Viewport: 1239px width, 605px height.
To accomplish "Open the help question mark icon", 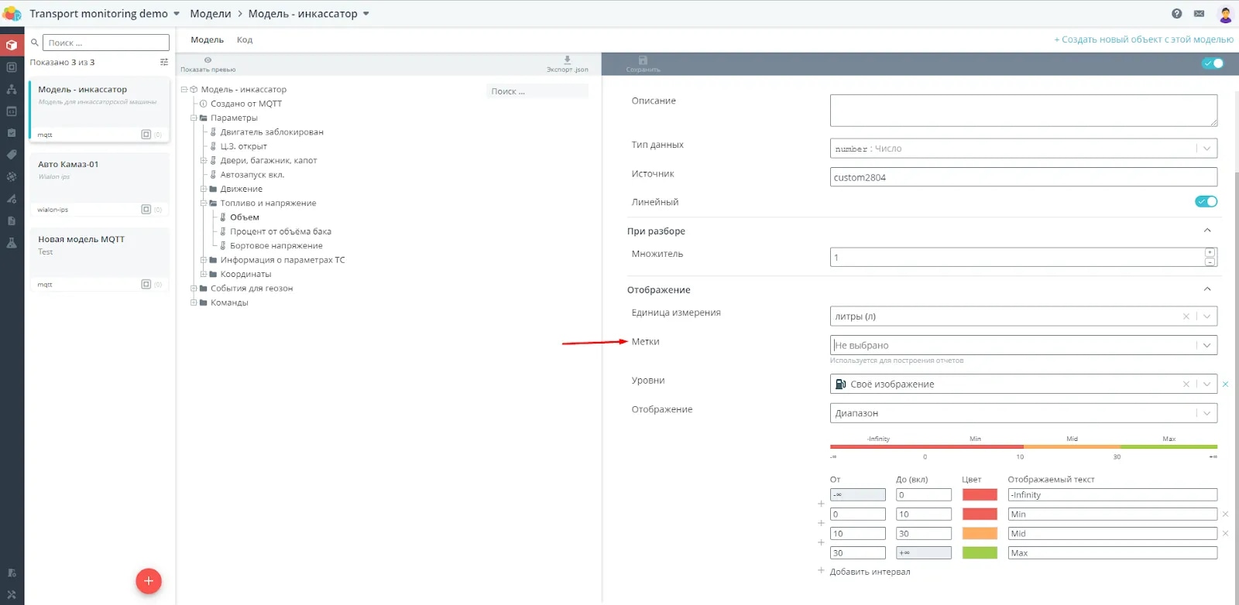I will pyautogui.click(x=1177, y=13).
